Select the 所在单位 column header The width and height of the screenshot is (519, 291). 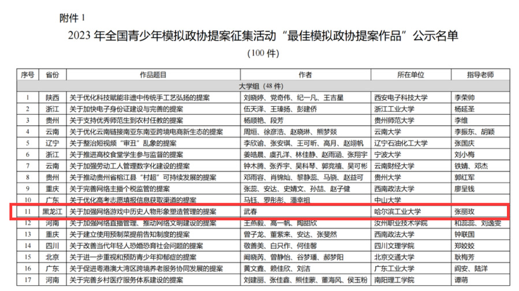tap(410, 75)
